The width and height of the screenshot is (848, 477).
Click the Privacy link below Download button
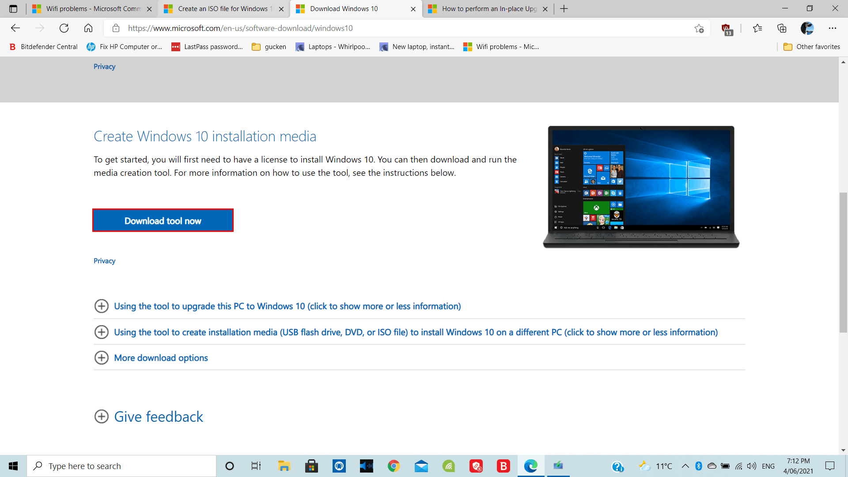pos(104,261)
